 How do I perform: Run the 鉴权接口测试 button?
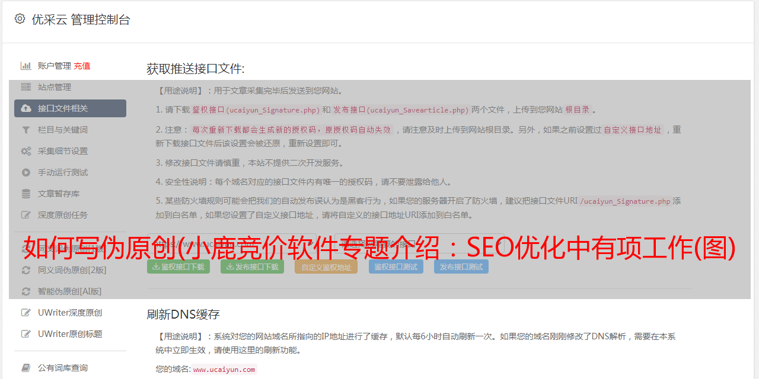[x=396, y=266]
